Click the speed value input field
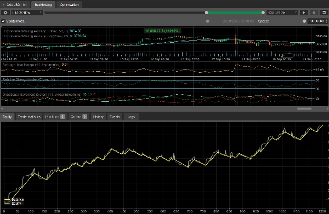 coord(316,21)
